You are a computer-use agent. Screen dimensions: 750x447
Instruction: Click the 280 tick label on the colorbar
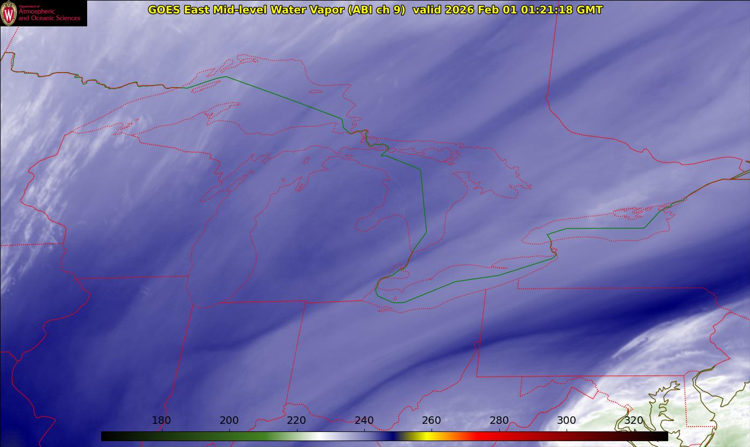[499, 421]
